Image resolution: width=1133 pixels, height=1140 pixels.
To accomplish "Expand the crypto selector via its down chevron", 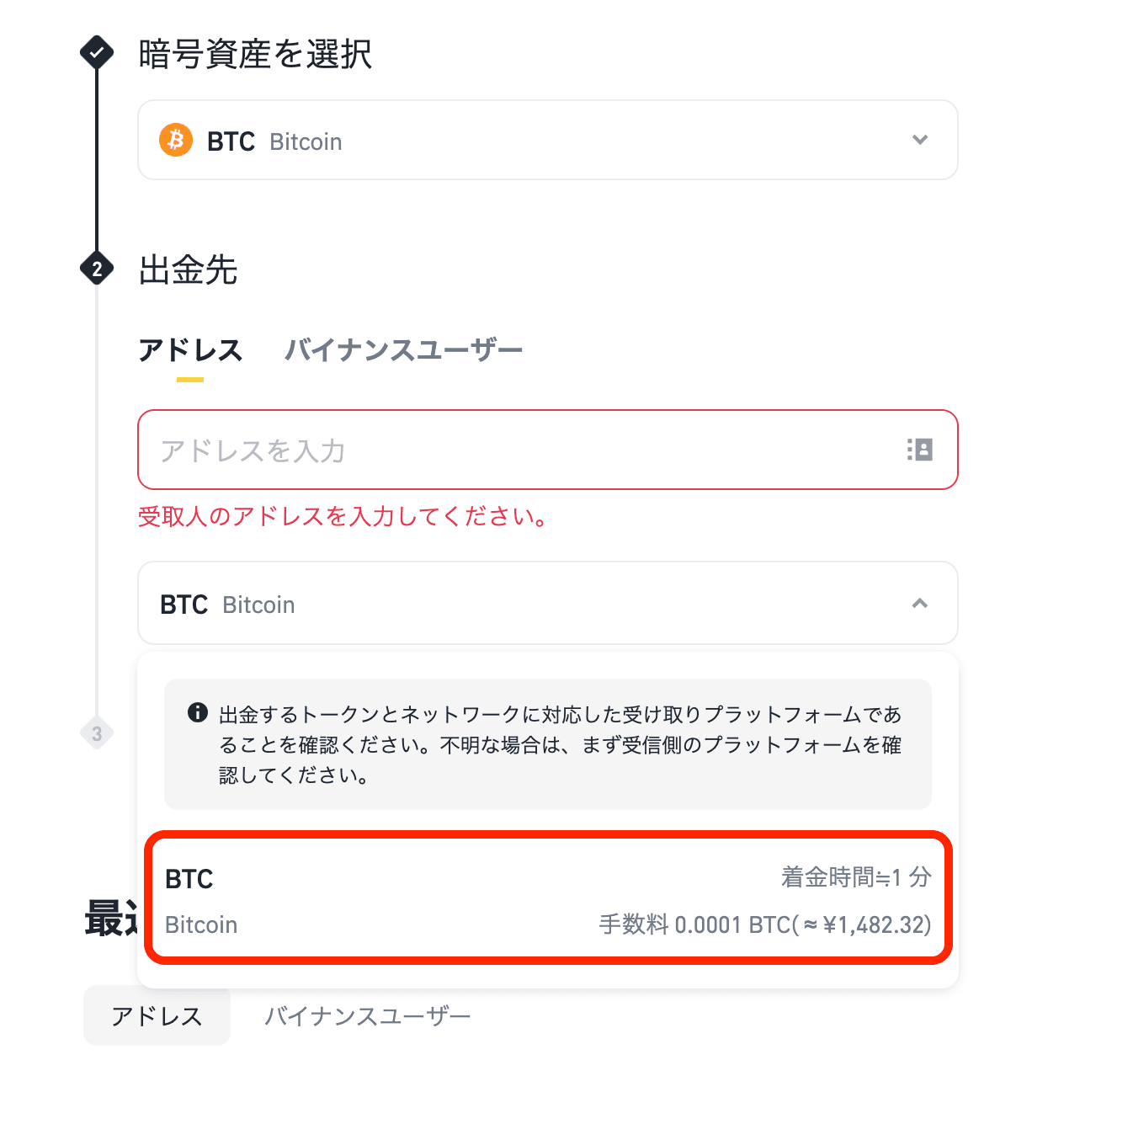I will (920, 141).
